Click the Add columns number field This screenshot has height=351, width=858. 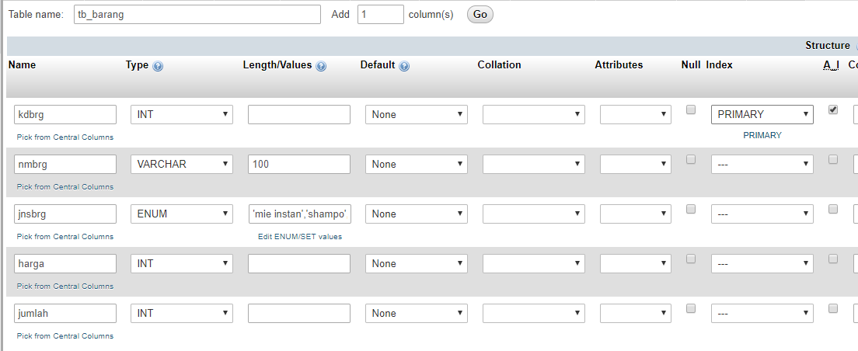[x=380, y=15]
